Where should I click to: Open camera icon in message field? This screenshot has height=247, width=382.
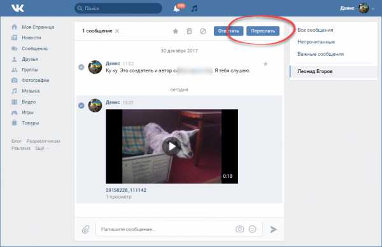tap(240, 229)
